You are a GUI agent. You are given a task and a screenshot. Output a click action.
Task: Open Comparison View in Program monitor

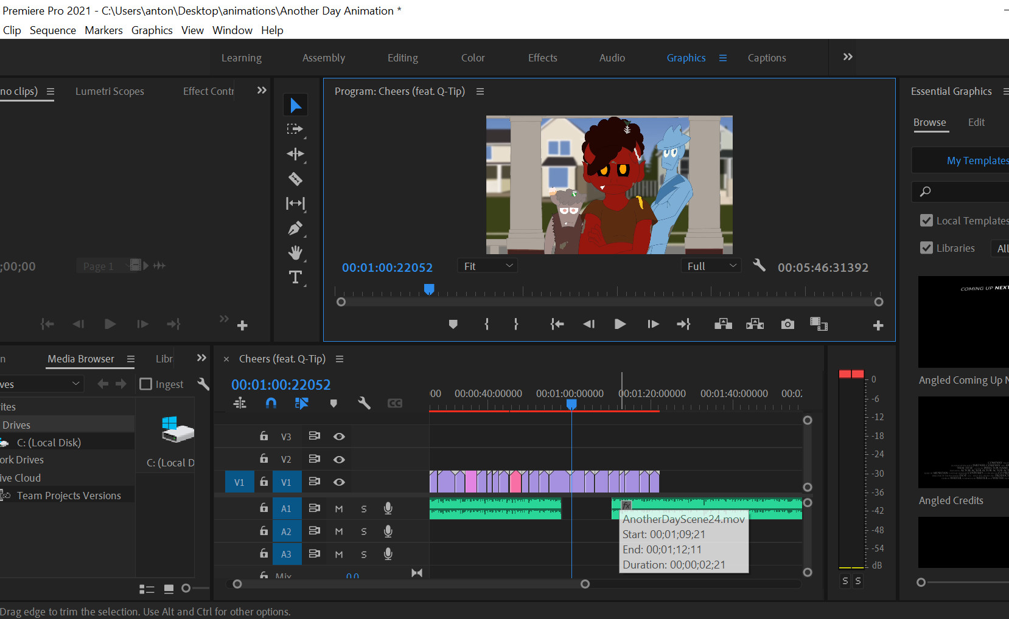[819, 324]
